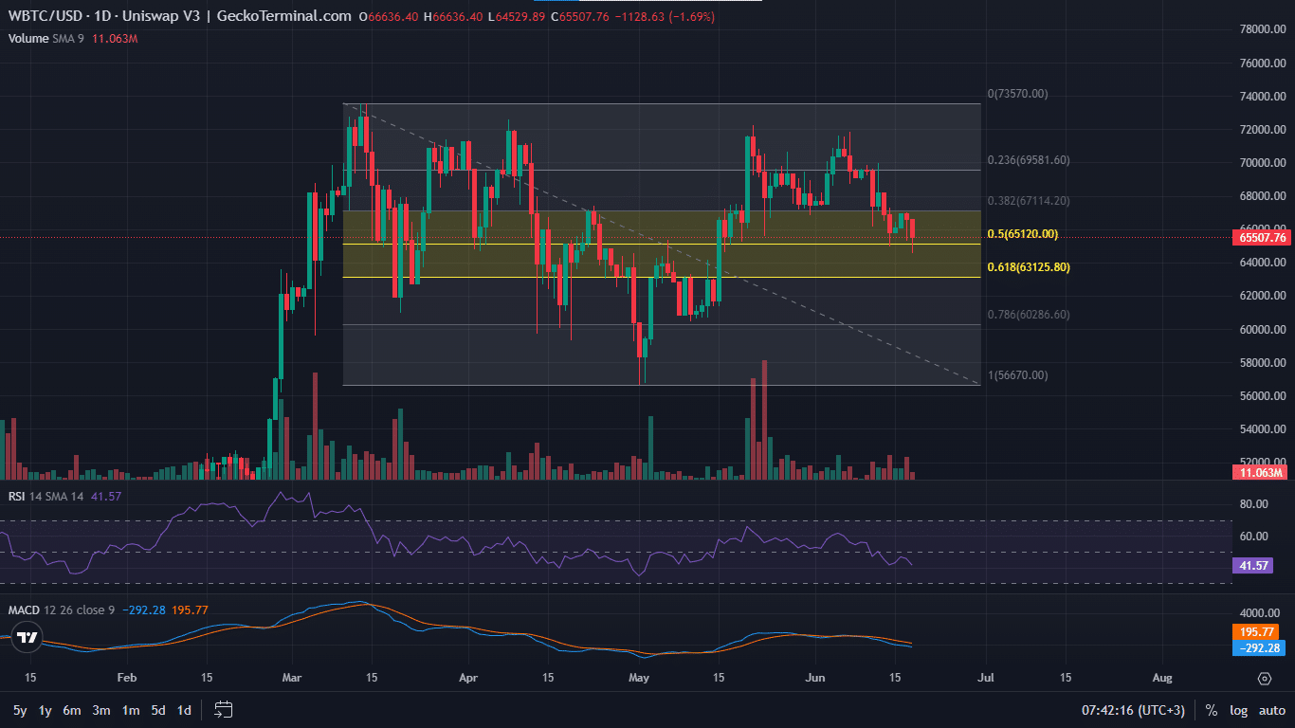
Task: Click the MACD 12 26 close 9 legend
Action: pyautogui.click(x=61, y=610)
